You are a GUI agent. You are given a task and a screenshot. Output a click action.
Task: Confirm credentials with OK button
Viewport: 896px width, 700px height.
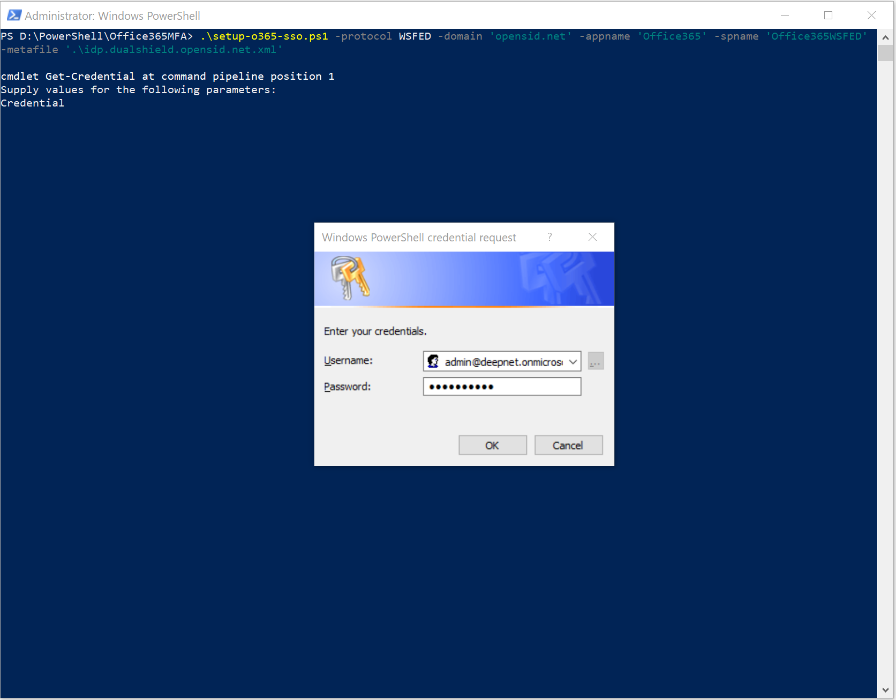(x=493, y=445)
